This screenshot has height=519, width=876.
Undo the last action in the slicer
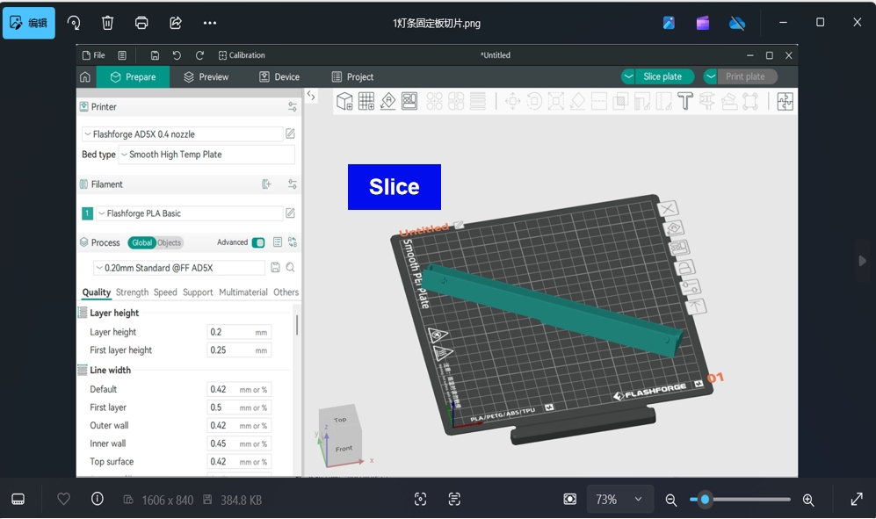pos(177,55)
